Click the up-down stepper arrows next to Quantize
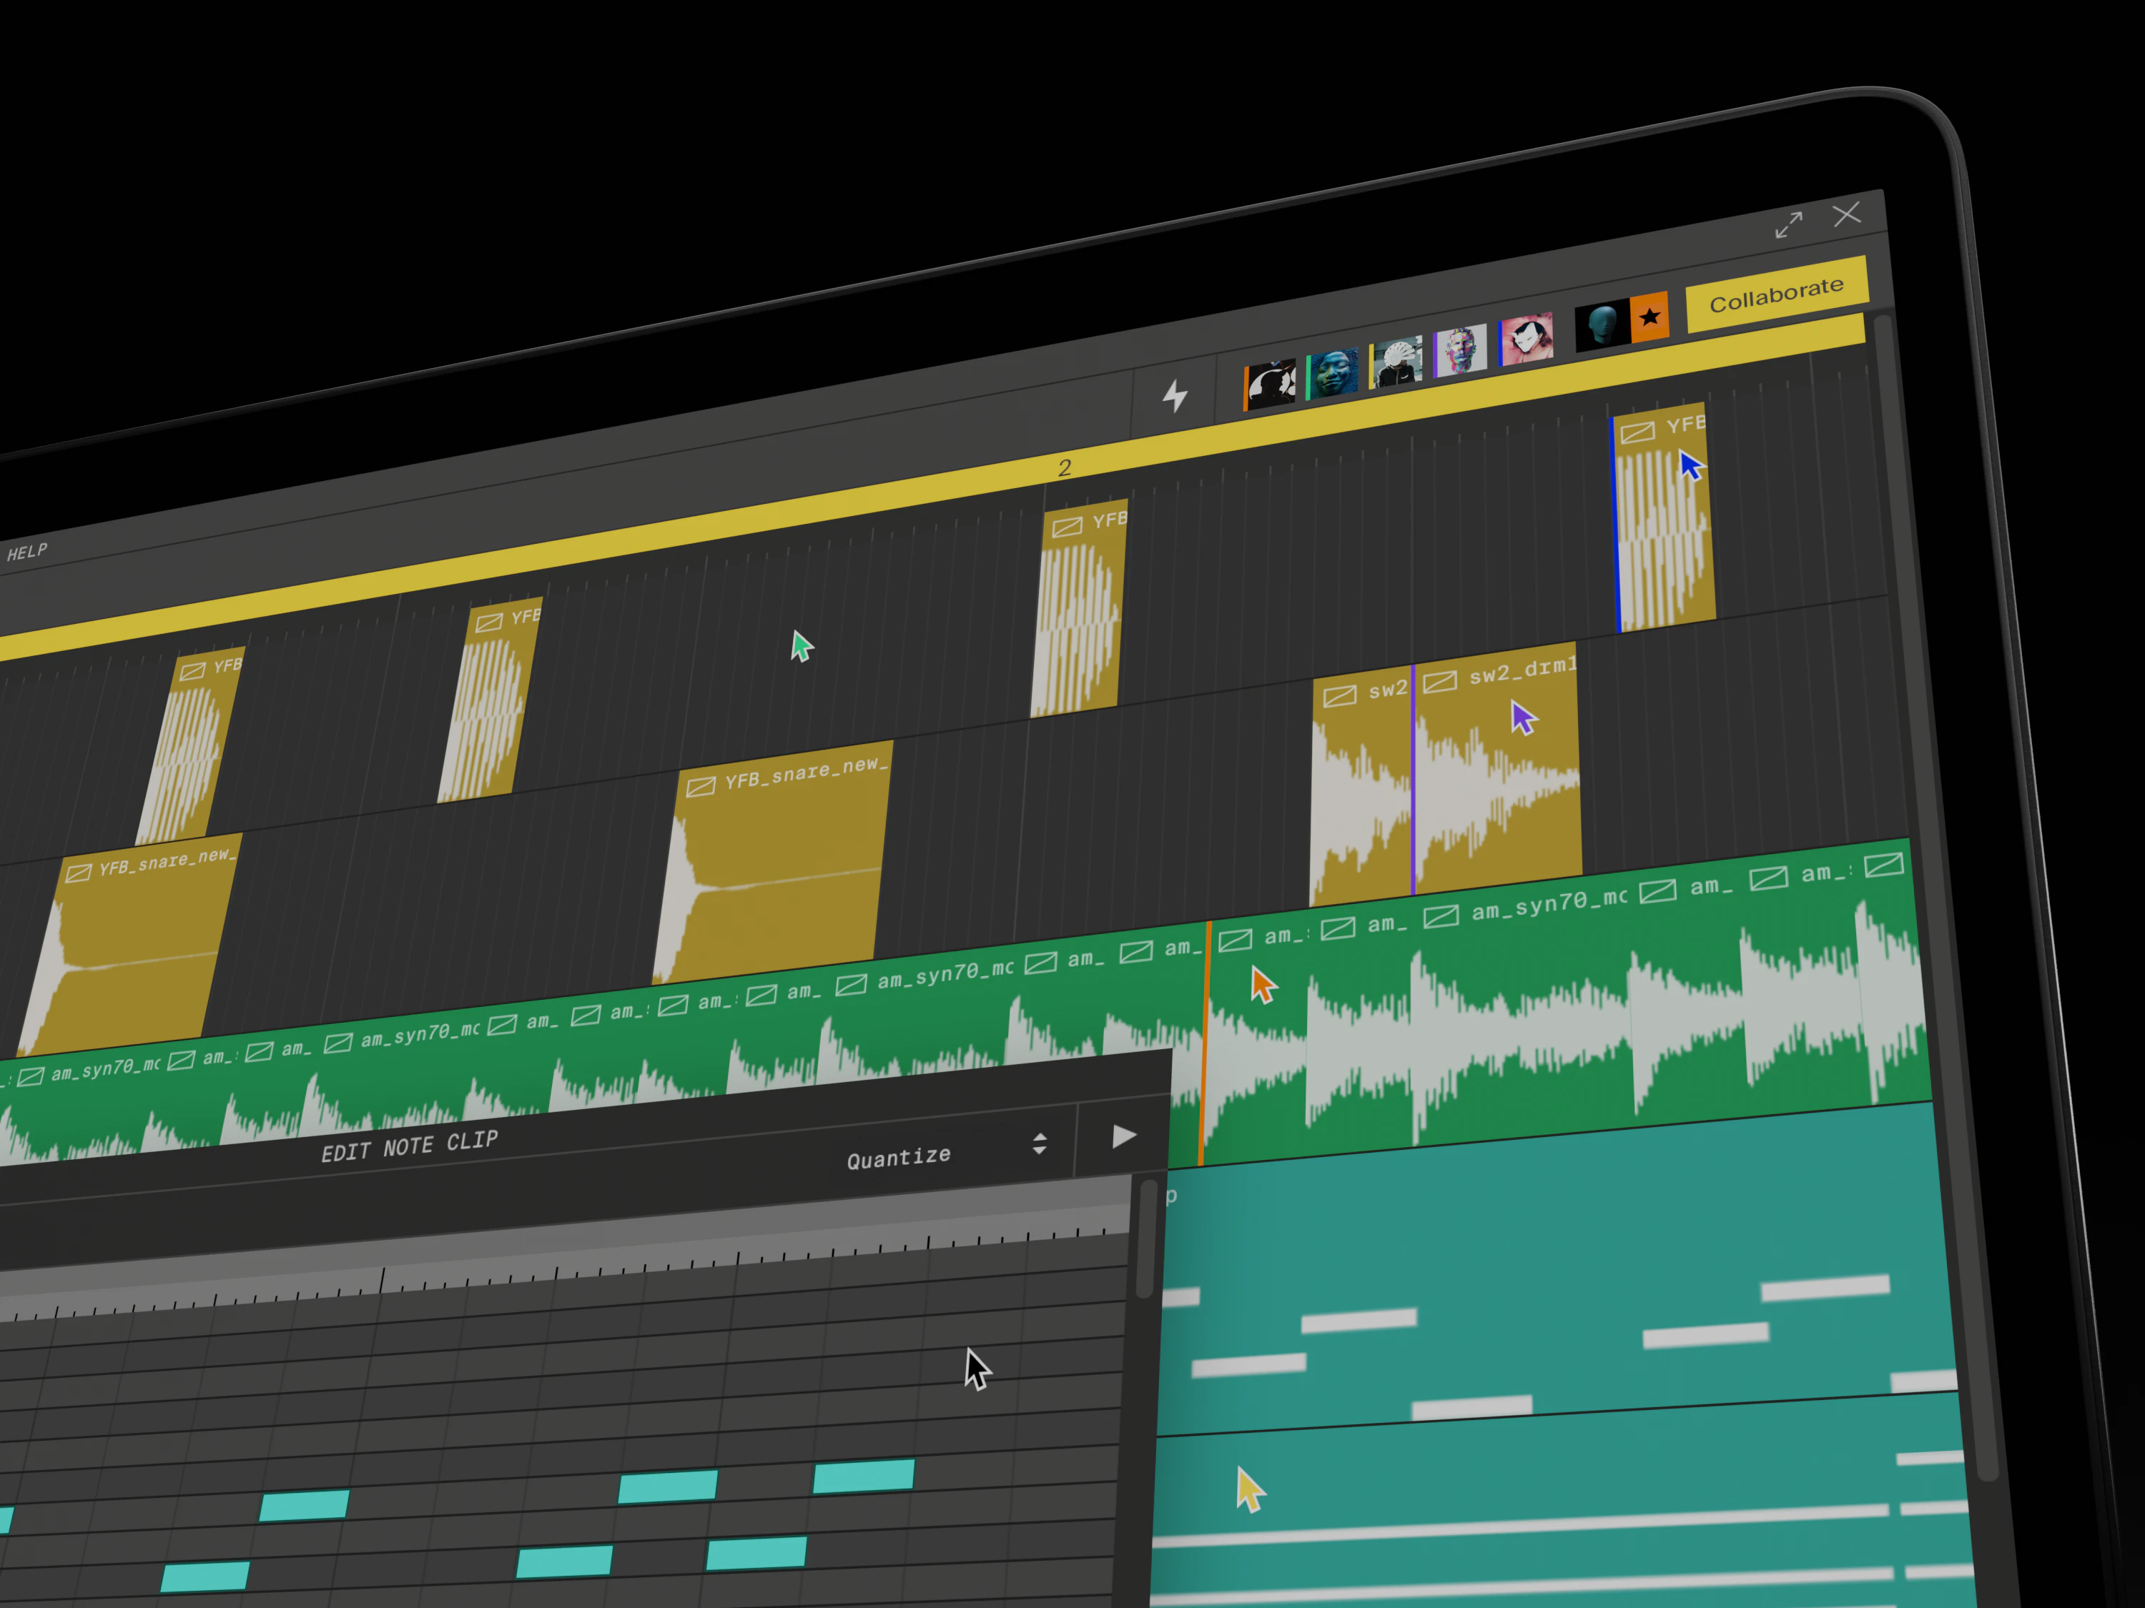The height and width of the screenshot is (1608, 2145). (x=1039, y=1143)
